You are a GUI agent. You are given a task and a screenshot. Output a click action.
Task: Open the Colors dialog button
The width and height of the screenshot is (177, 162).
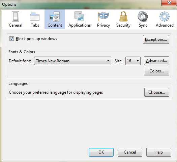point(156,71)
